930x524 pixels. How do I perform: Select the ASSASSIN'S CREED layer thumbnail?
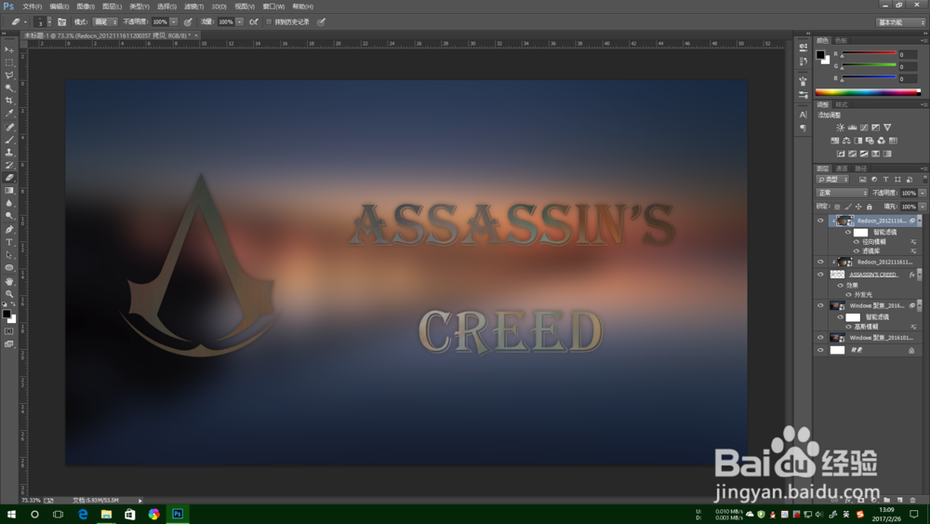click(x=837, y=275)
